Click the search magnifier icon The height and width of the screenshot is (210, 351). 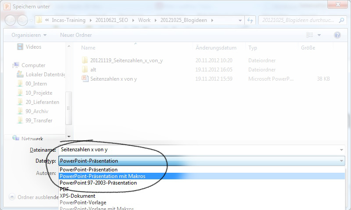[341, 20]
